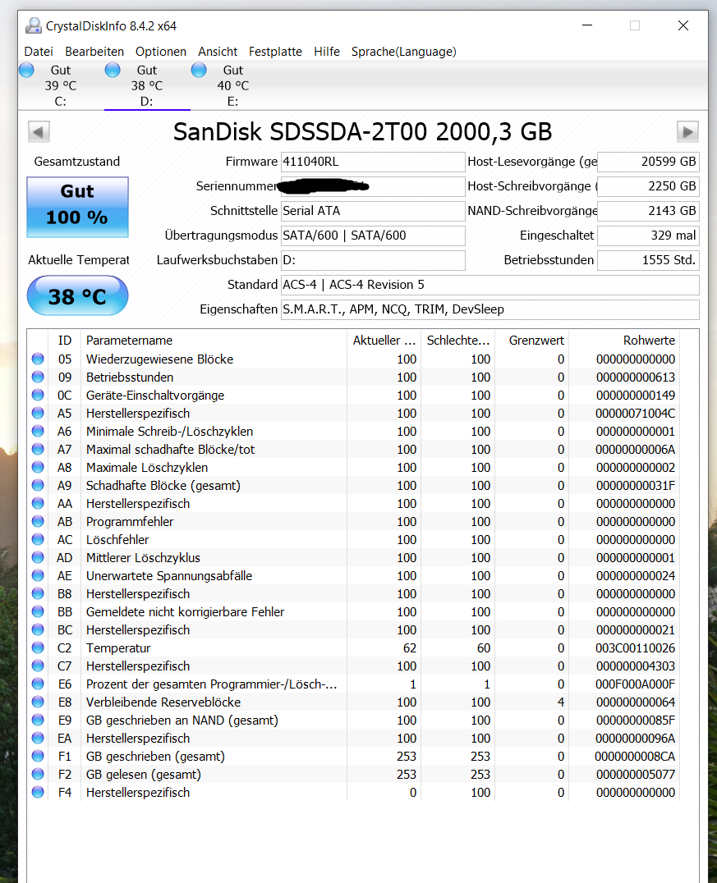The height and width of the screenshot is (883, 717).
Task: Click the Standard field ACS-4 Revision 5
Action: click(x=489, y=285)
